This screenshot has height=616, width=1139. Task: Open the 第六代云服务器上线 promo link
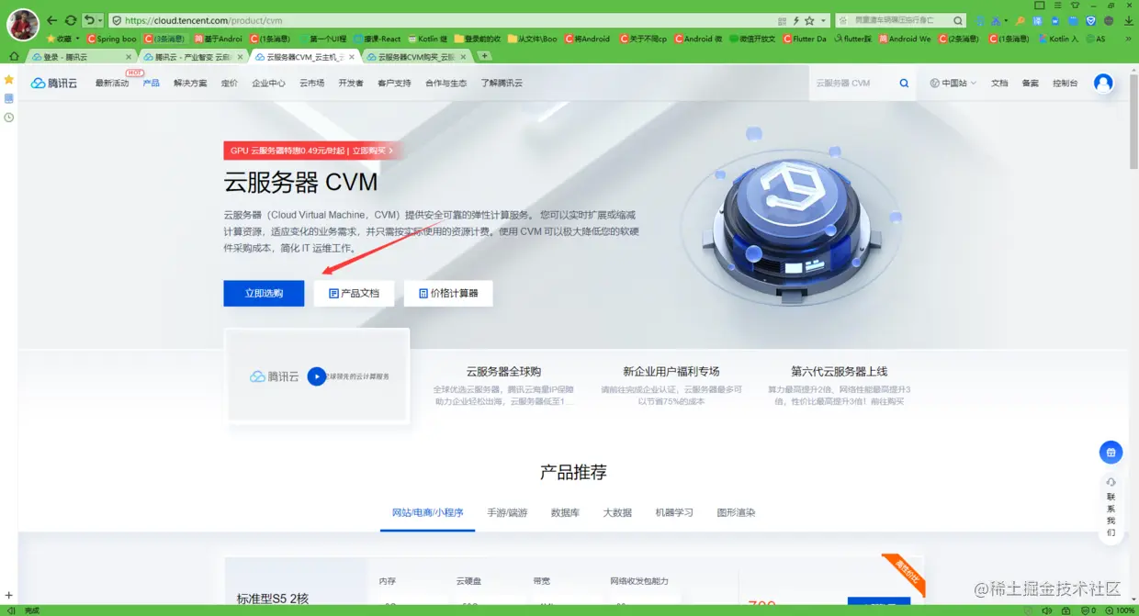[839, 372]
